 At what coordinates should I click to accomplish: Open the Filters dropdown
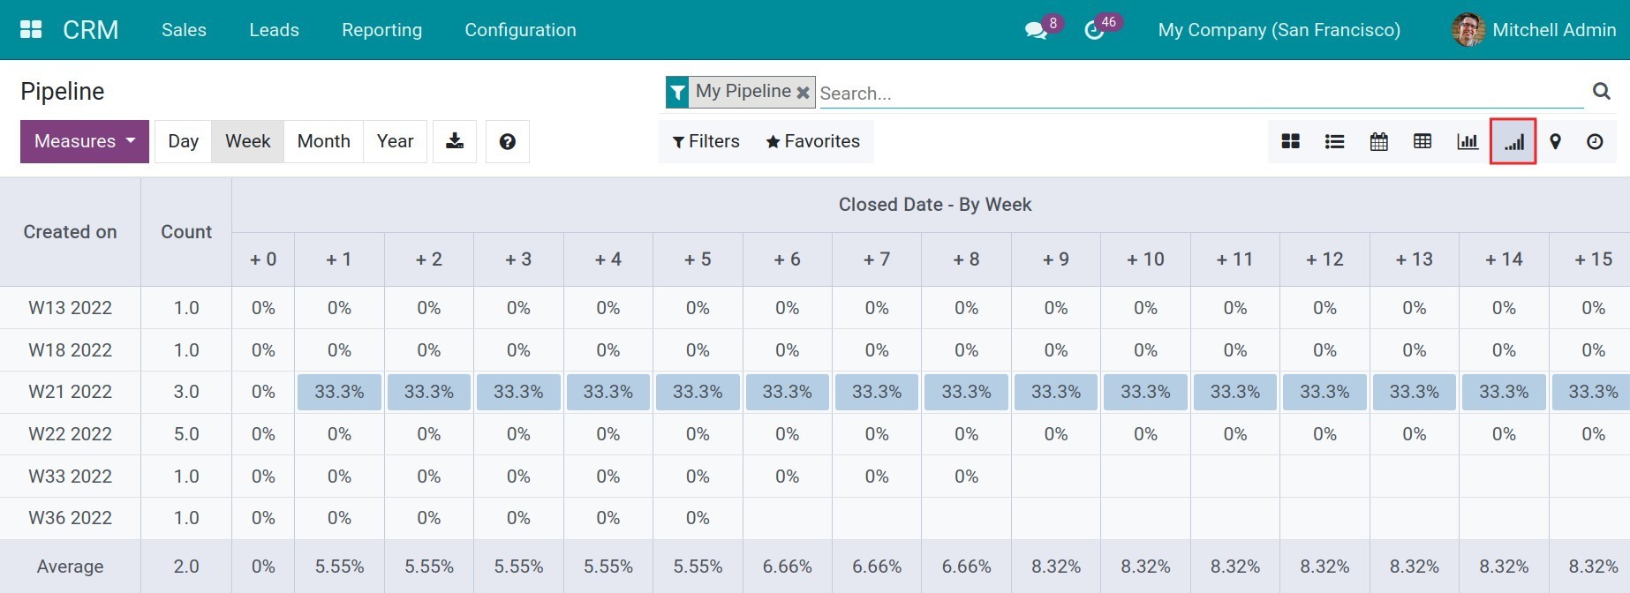[x=706, y=141]
